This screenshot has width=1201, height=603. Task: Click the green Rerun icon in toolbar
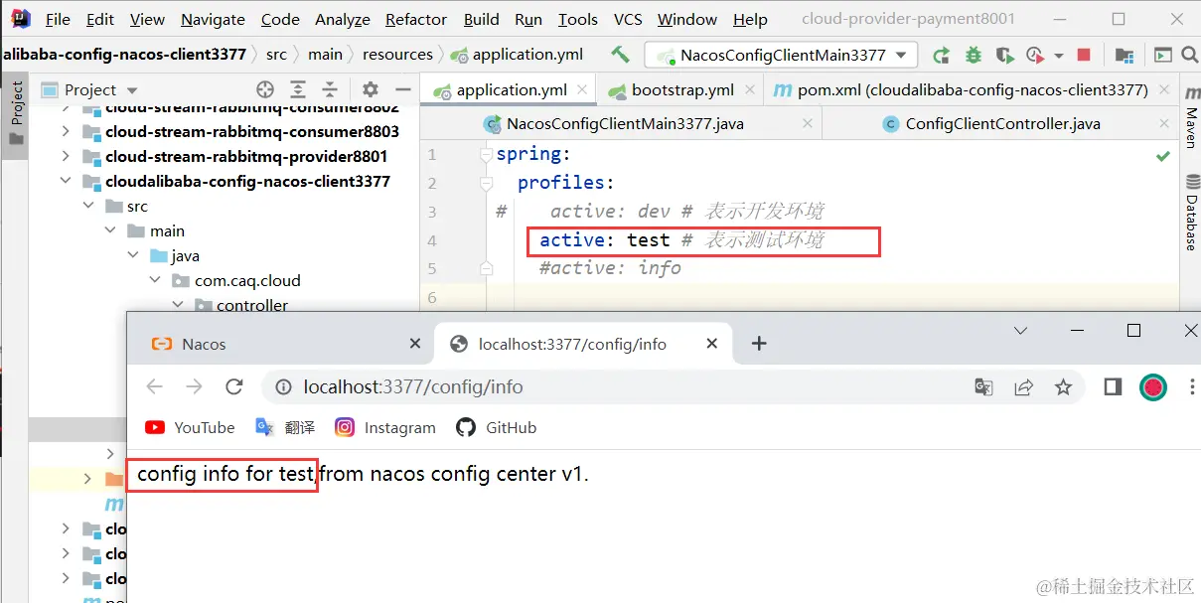pyautogui.click(x=941, y=56)
